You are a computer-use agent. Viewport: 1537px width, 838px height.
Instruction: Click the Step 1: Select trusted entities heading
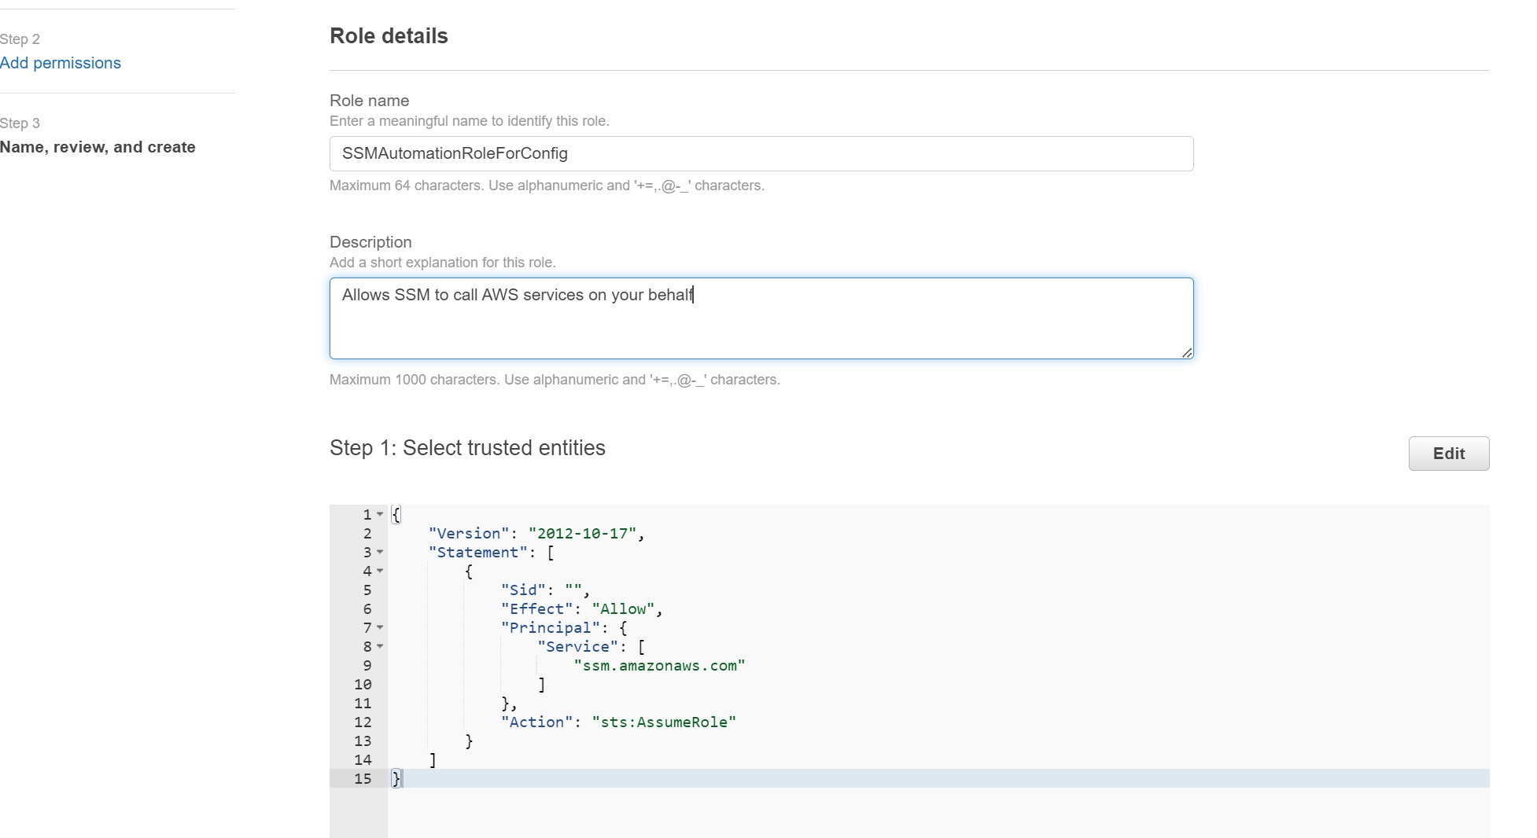click(467, 448)
